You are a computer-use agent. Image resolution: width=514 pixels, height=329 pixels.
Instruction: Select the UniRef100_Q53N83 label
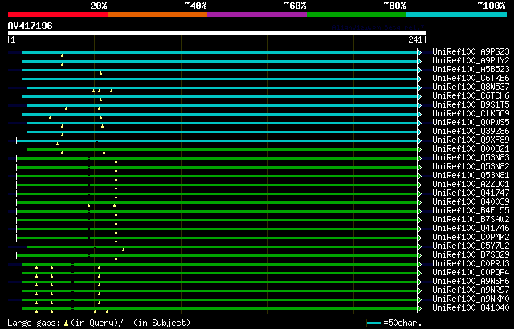(471, 158)
